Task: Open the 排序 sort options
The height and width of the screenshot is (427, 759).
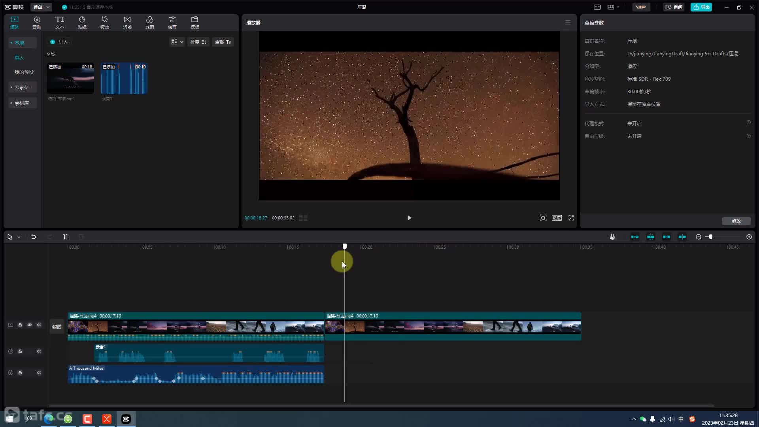Action: pos(198,42)
